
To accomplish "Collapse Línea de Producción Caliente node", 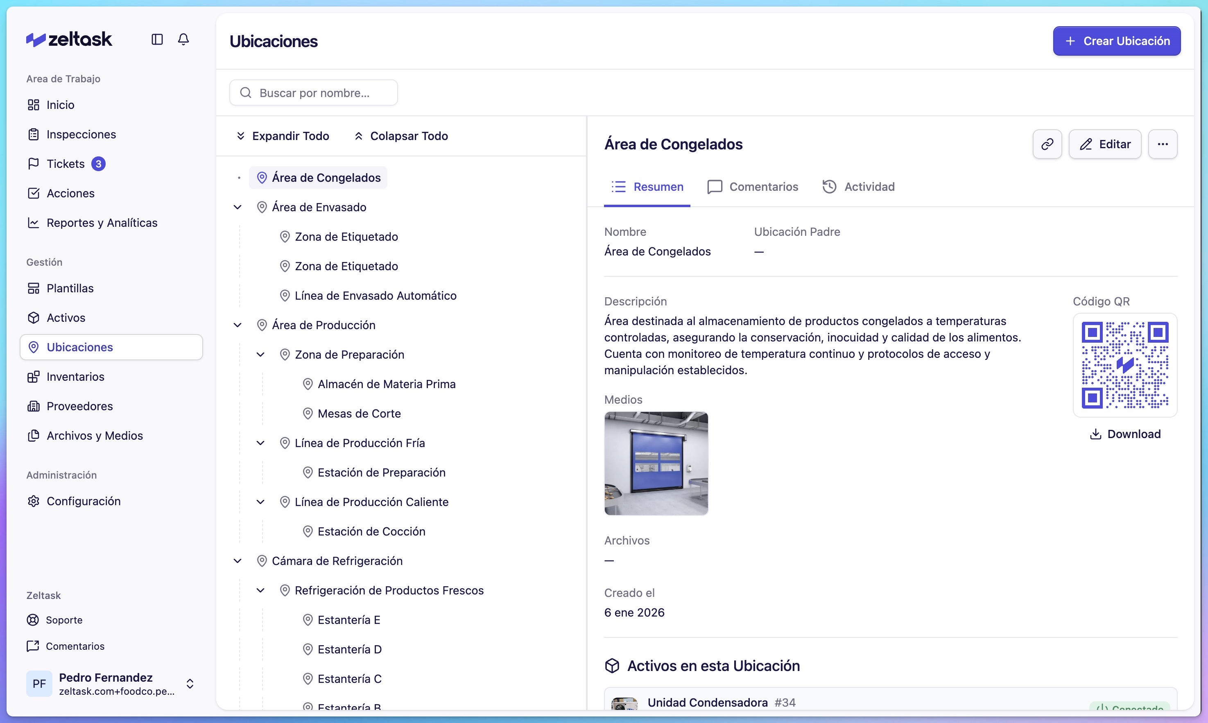I will (261, 502).
